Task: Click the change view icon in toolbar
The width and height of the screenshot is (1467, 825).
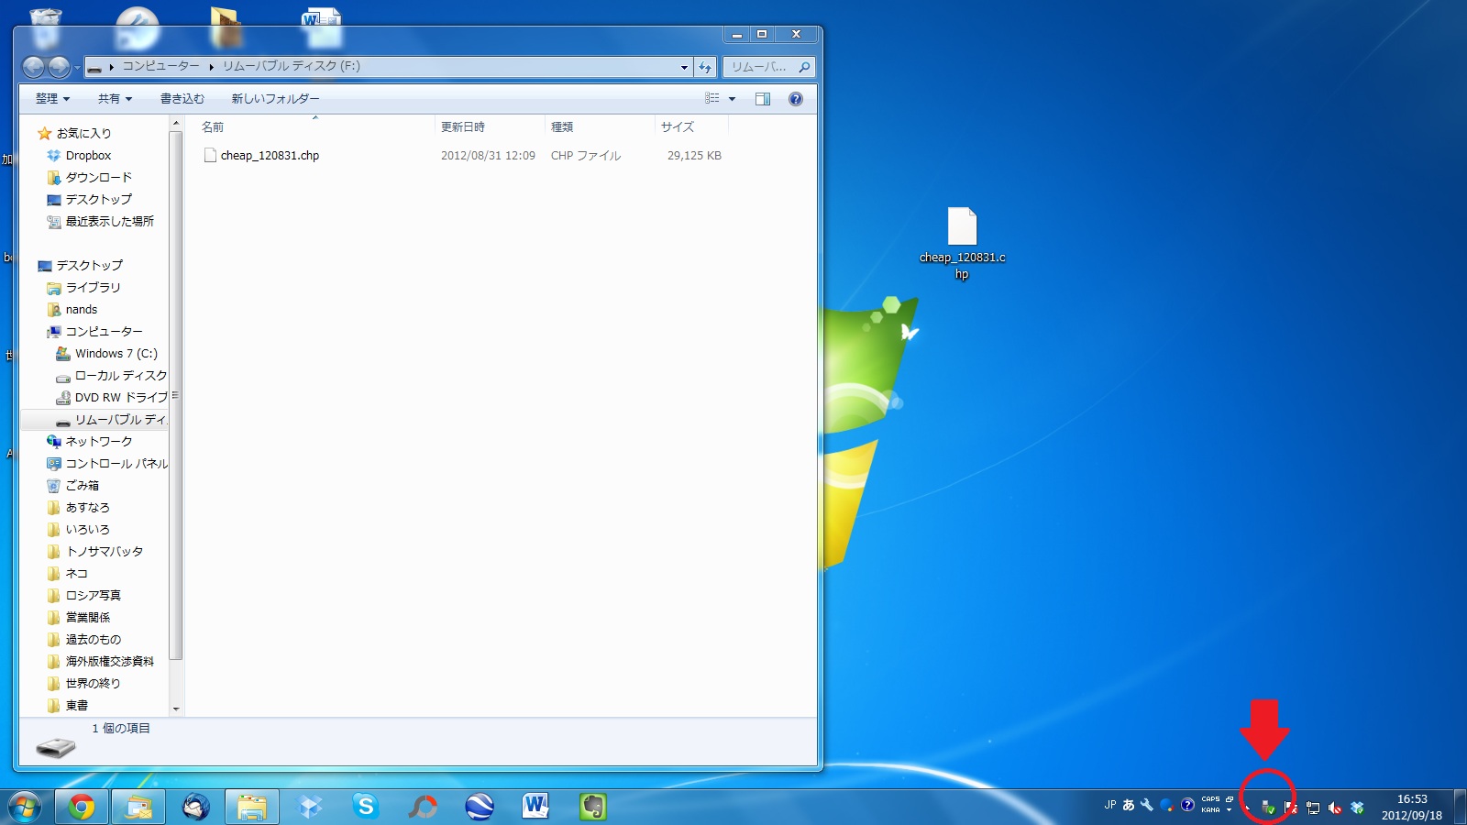Action: 712,99
